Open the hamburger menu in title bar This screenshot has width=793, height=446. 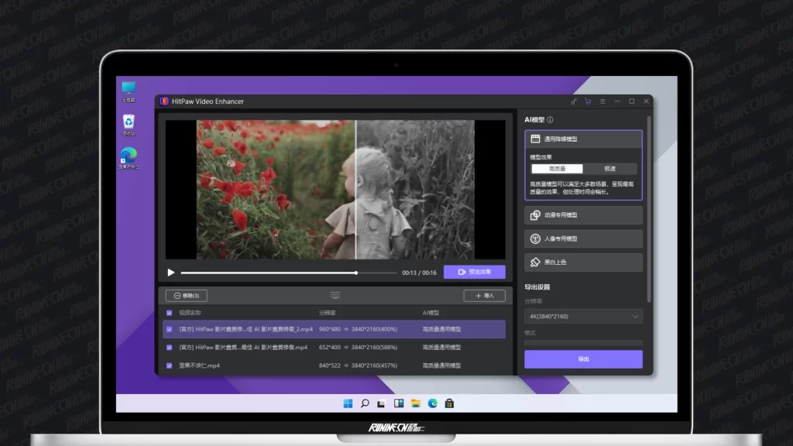click(x=602, y=101)
